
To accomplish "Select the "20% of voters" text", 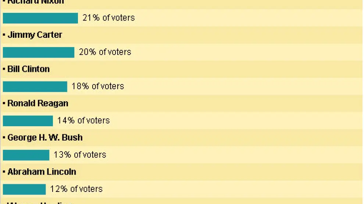I will [105, 52].
